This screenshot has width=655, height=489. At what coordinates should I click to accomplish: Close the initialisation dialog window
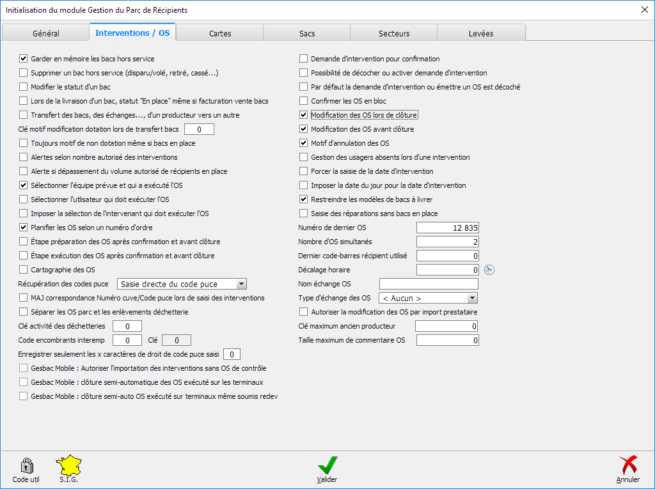(x=644, y=10)
